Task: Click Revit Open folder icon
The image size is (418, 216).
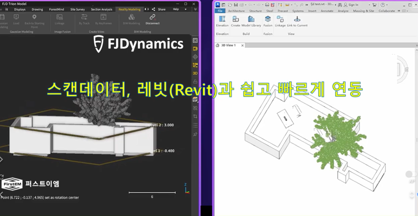Action: pos(230,5)
